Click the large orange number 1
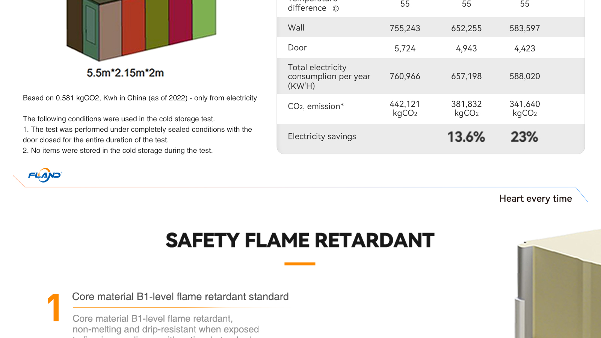 pos(54,308)
